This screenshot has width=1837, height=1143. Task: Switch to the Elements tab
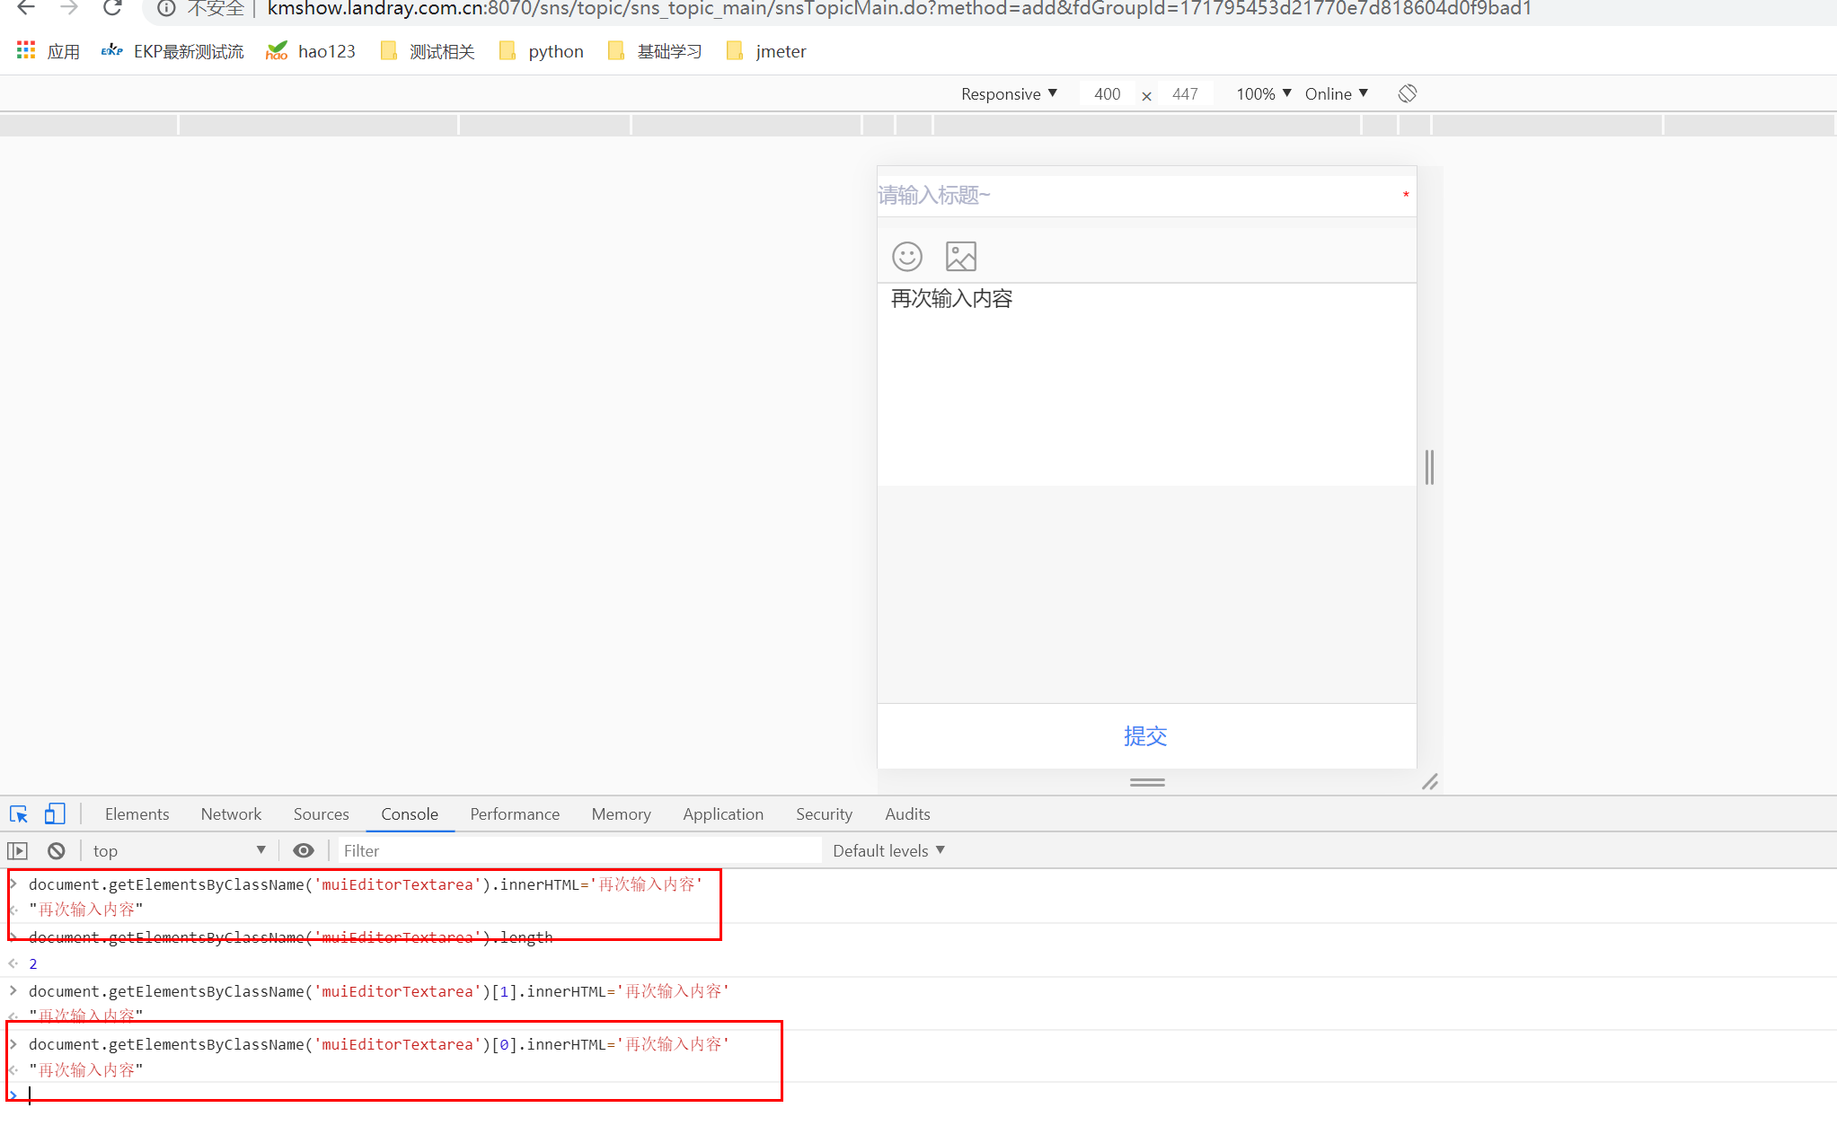[x=137, y=814]
